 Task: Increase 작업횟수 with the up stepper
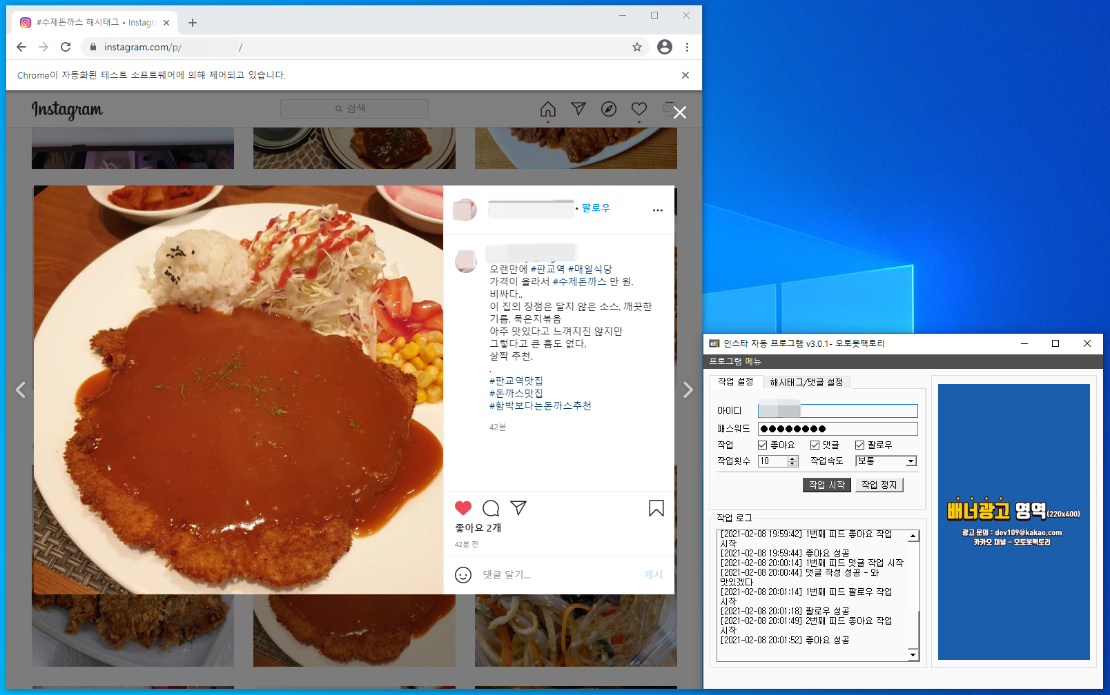tap(792, 459)
